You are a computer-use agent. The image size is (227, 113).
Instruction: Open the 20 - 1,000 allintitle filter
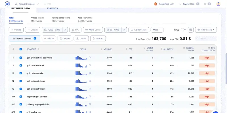[113, 30]
